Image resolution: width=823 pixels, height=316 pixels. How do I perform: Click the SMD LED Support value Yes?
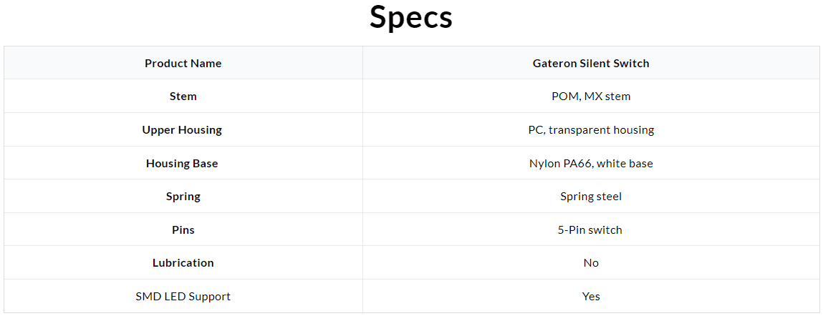(x=591, y=297)
